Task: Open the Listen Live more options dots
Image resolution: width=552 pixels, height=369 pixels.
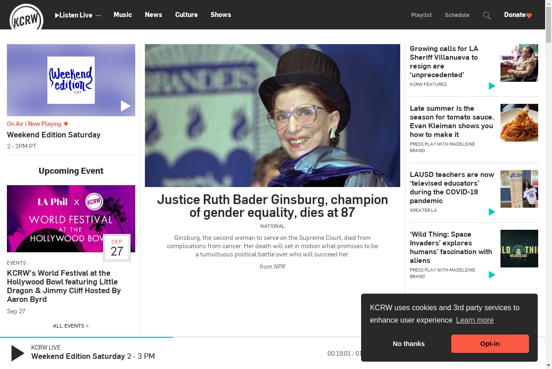Action: [98, 15]
